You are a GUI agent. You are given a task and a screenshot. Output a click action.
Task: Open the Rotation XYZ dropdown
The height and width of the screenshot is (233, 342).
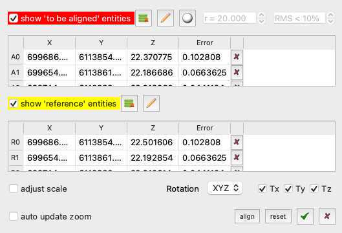(x=225, y=188)
